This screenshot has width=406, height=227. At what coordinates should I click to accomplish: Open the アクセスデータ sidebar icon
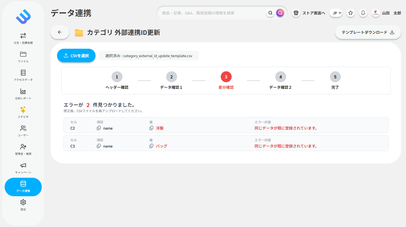(23, 75)
